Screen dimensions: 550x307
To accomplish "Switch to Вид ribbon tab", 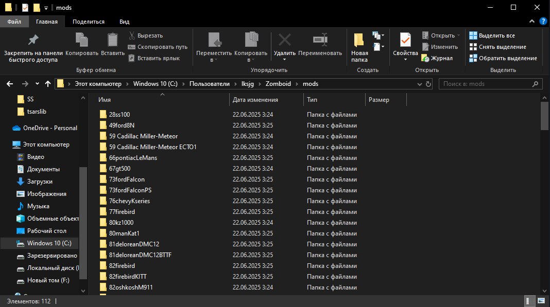I will click(x=124, y=22).
